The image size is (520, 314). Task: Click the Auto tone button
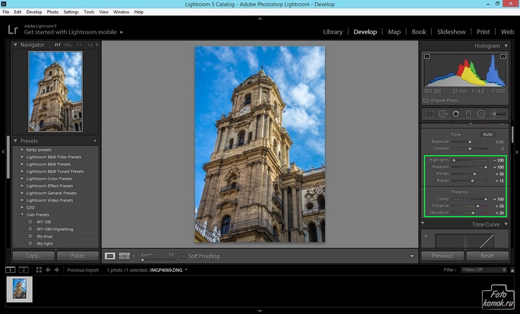[487, 134]
